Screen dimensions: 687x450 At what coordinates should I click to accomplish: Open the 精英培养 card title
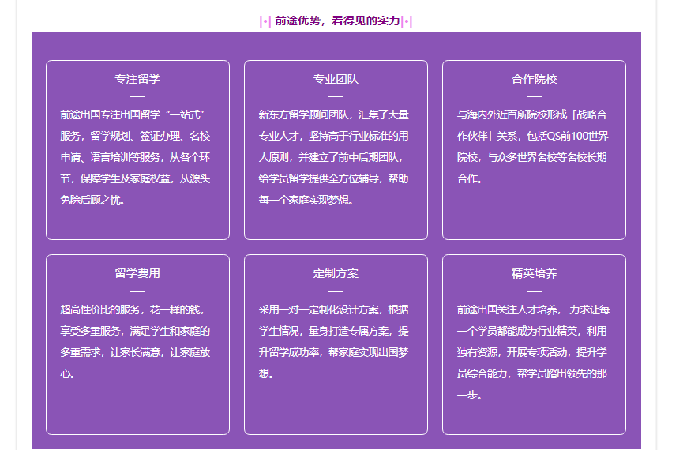[x=534, y=273]
